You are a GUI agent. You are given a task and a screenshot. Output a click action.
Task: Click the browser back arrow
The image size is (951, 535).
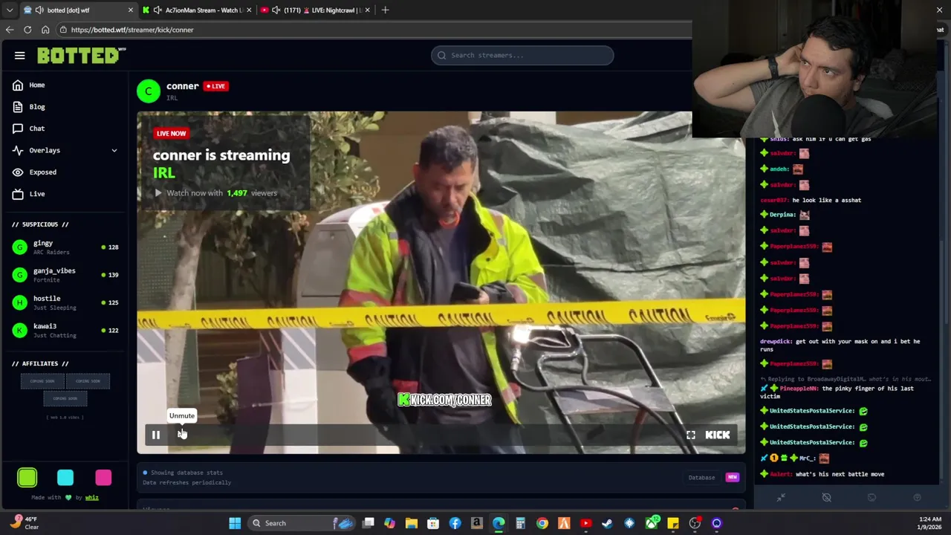(10, 30)
